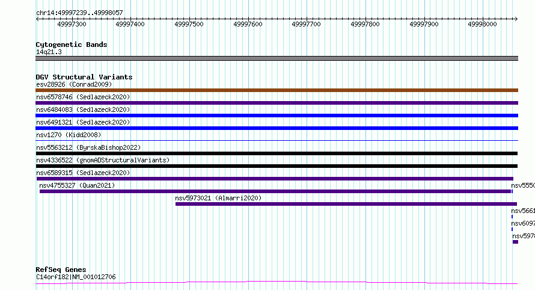Select the purple nsv4755327 variant bar

pos(275,191)
